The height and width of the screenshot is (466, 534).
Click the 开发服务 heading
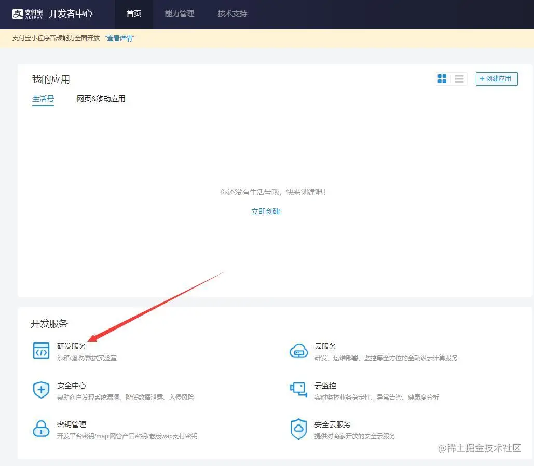pyautogui.click(x=49, y=324)
